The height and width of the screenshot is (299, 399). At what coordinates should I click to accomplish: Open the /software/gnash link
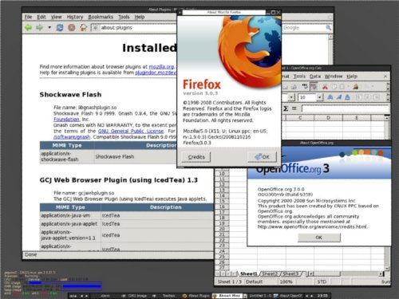(72, 137)
